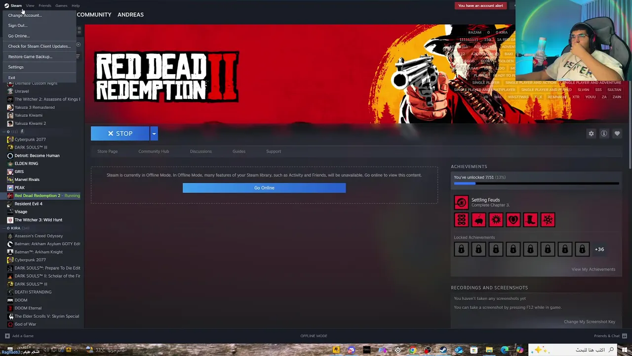Select Check for Steam Client Updates
The image size is (632, 356).
[39, 46]
